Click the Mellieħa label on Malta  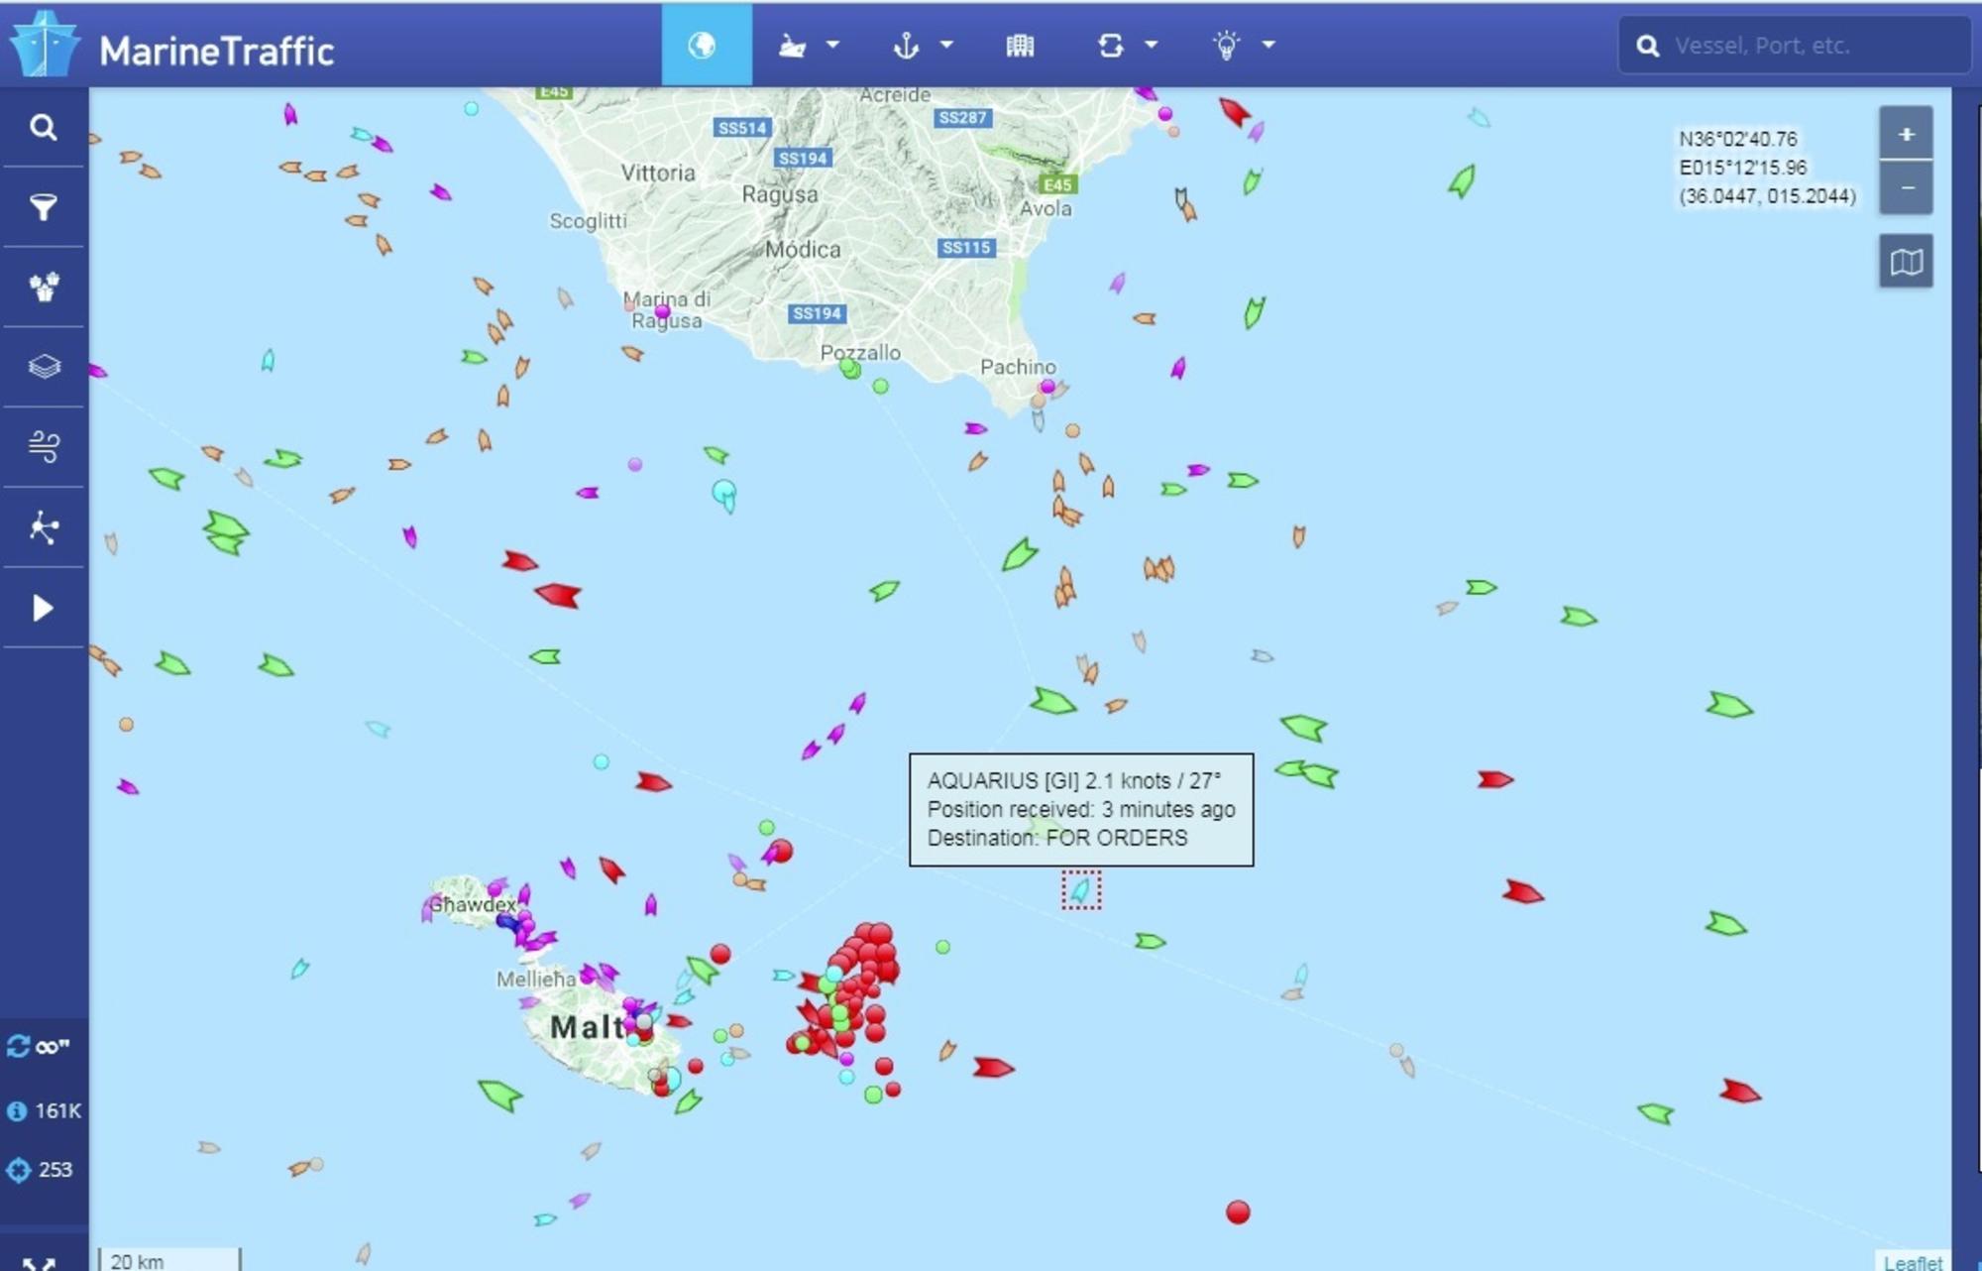(536, 979)
